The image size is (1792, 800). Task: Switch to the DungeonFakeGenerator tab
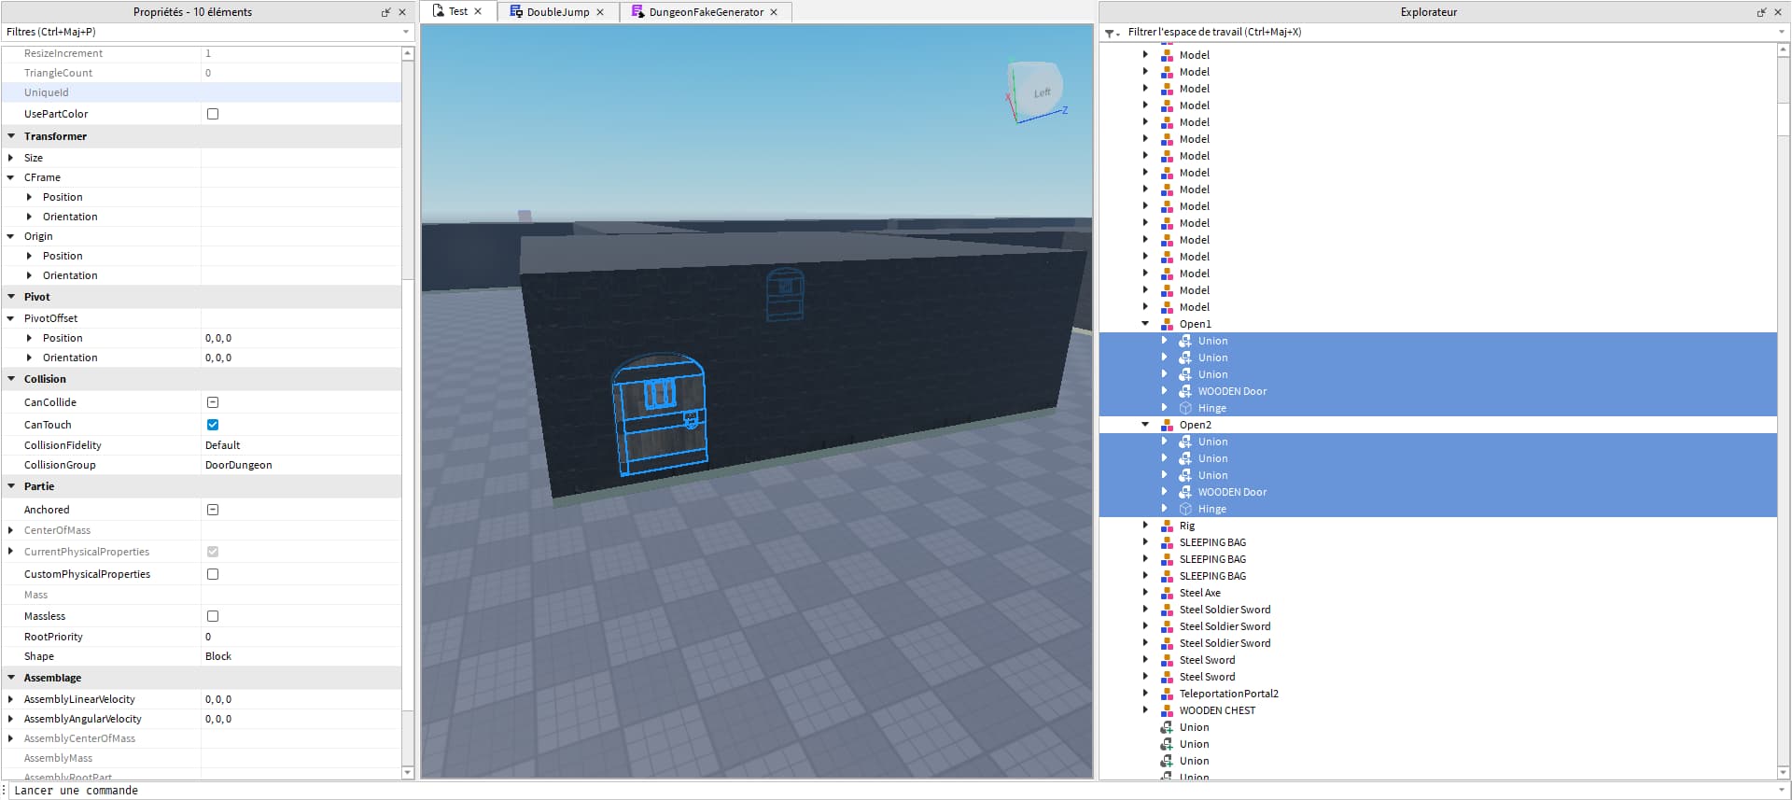[707, 11]
